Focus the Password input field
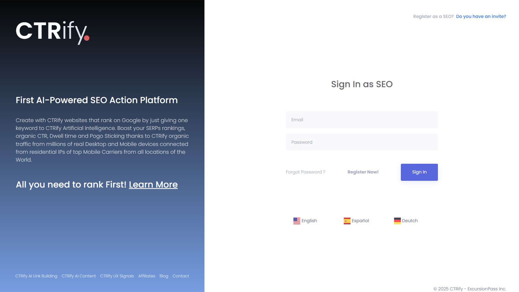The height and width of the screenshot is (292, 519). coord(362,142)
